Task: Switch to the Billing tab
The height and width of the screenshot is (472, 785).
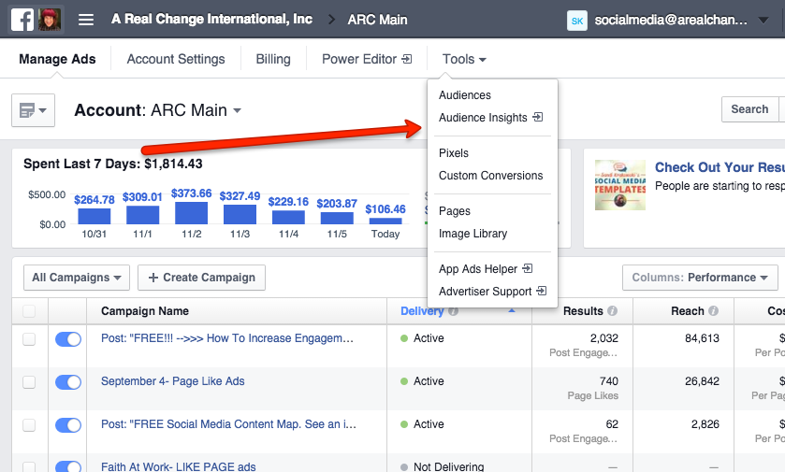Action: click(273, 59)
